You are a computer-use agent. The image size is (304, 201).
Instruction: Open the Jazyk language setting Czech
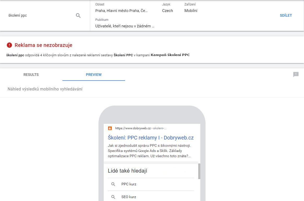click(167, 8)
